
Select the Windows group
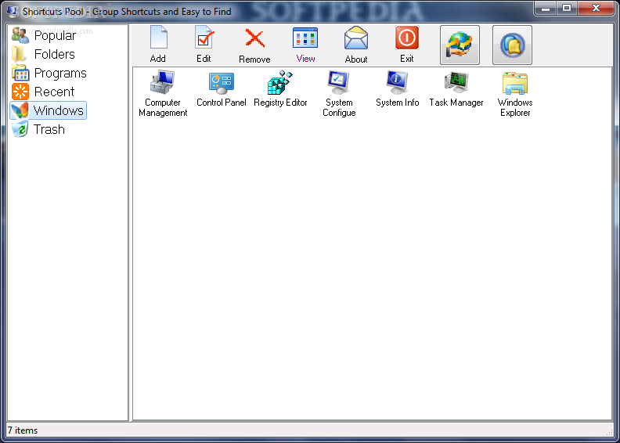[48, 110]
